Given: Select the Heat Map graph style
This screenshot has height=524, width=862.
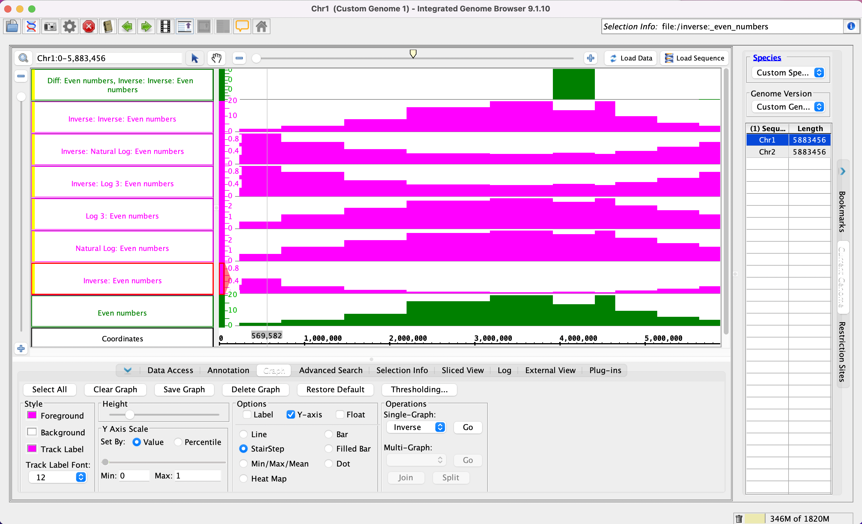Looking at the screenshot, I should [244, 478].
